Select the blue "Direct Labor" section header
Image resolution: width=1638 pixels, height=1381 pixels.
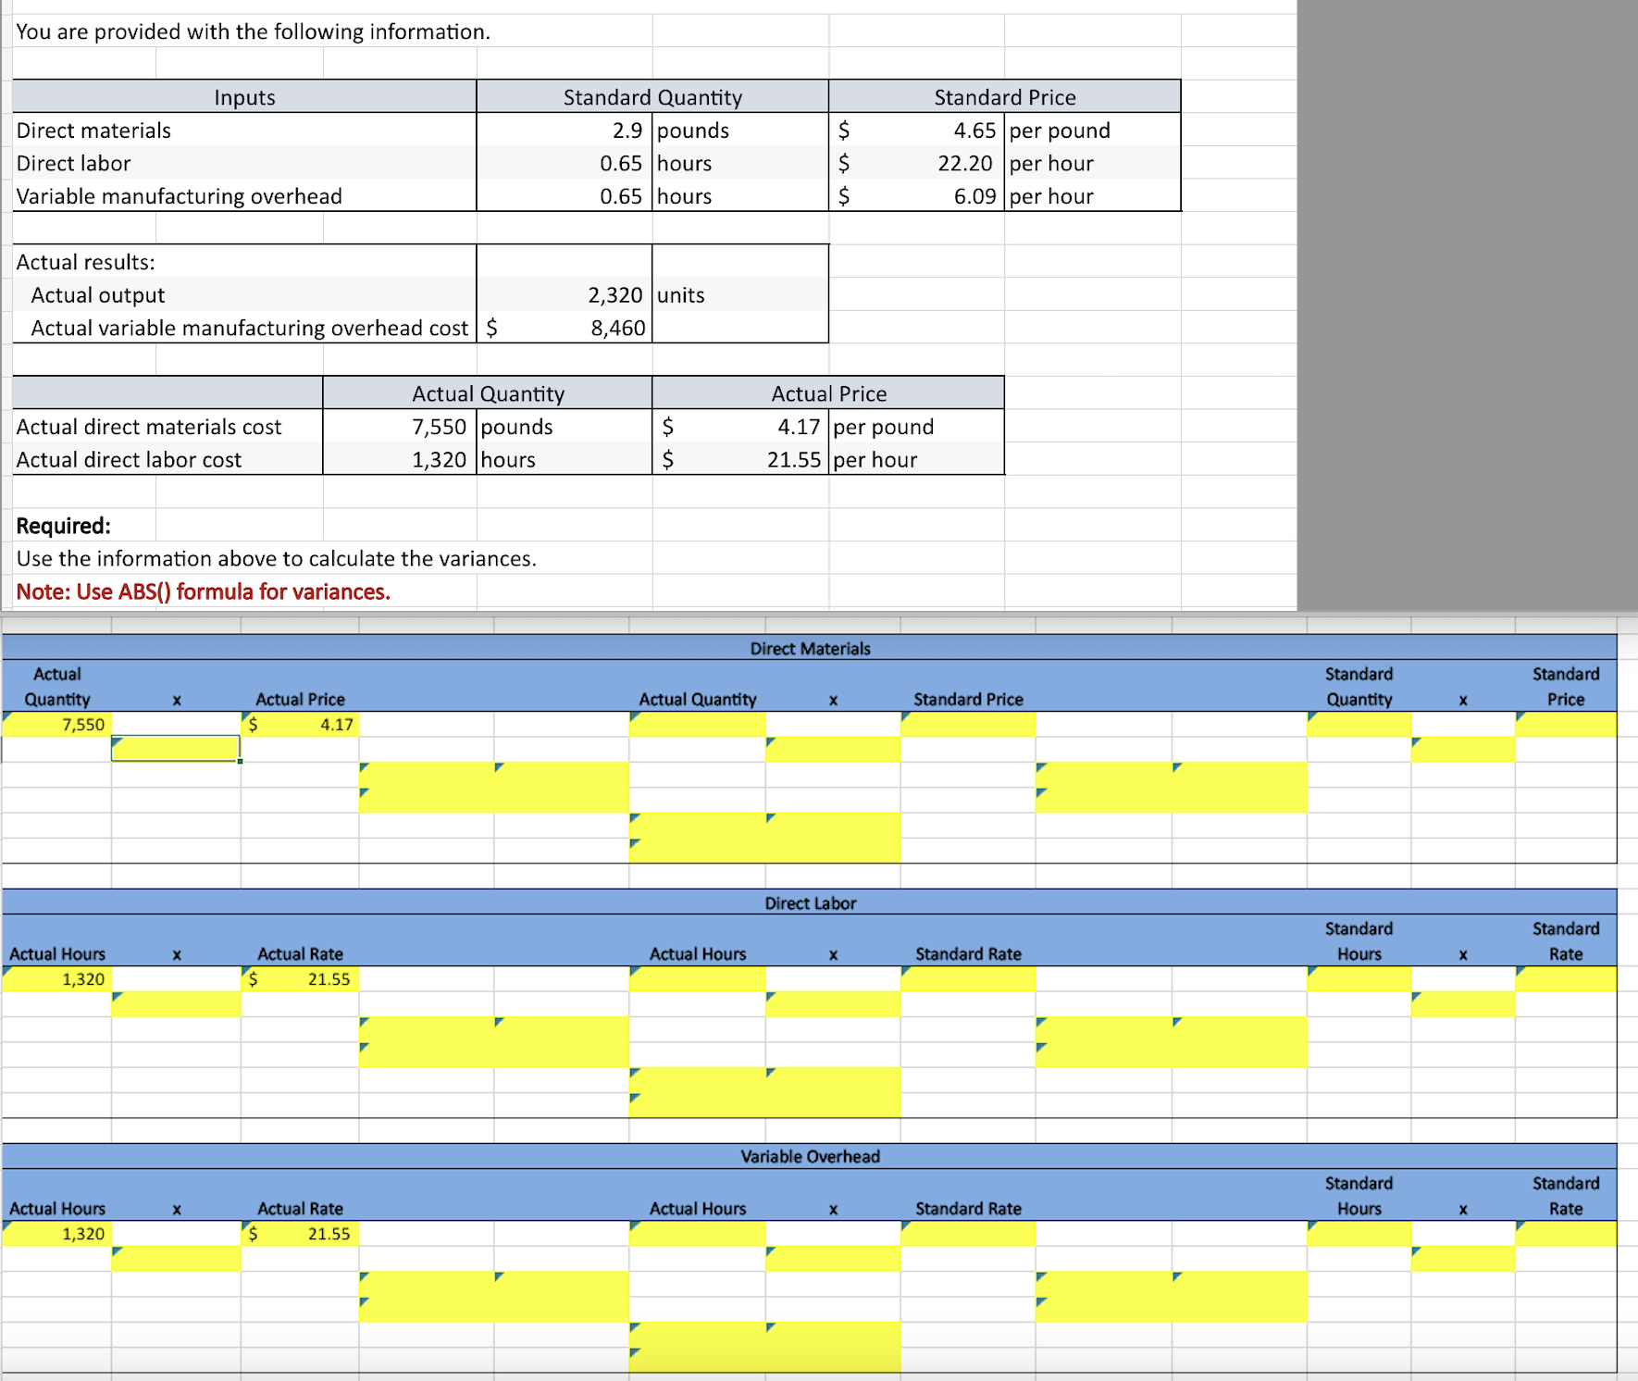[810, 902]
